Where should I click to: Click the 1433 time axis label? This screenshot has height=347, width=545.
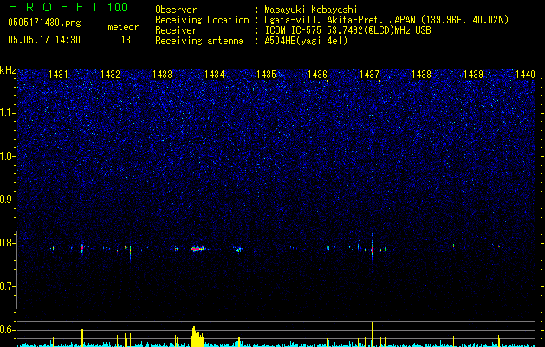tap(162, 75)
